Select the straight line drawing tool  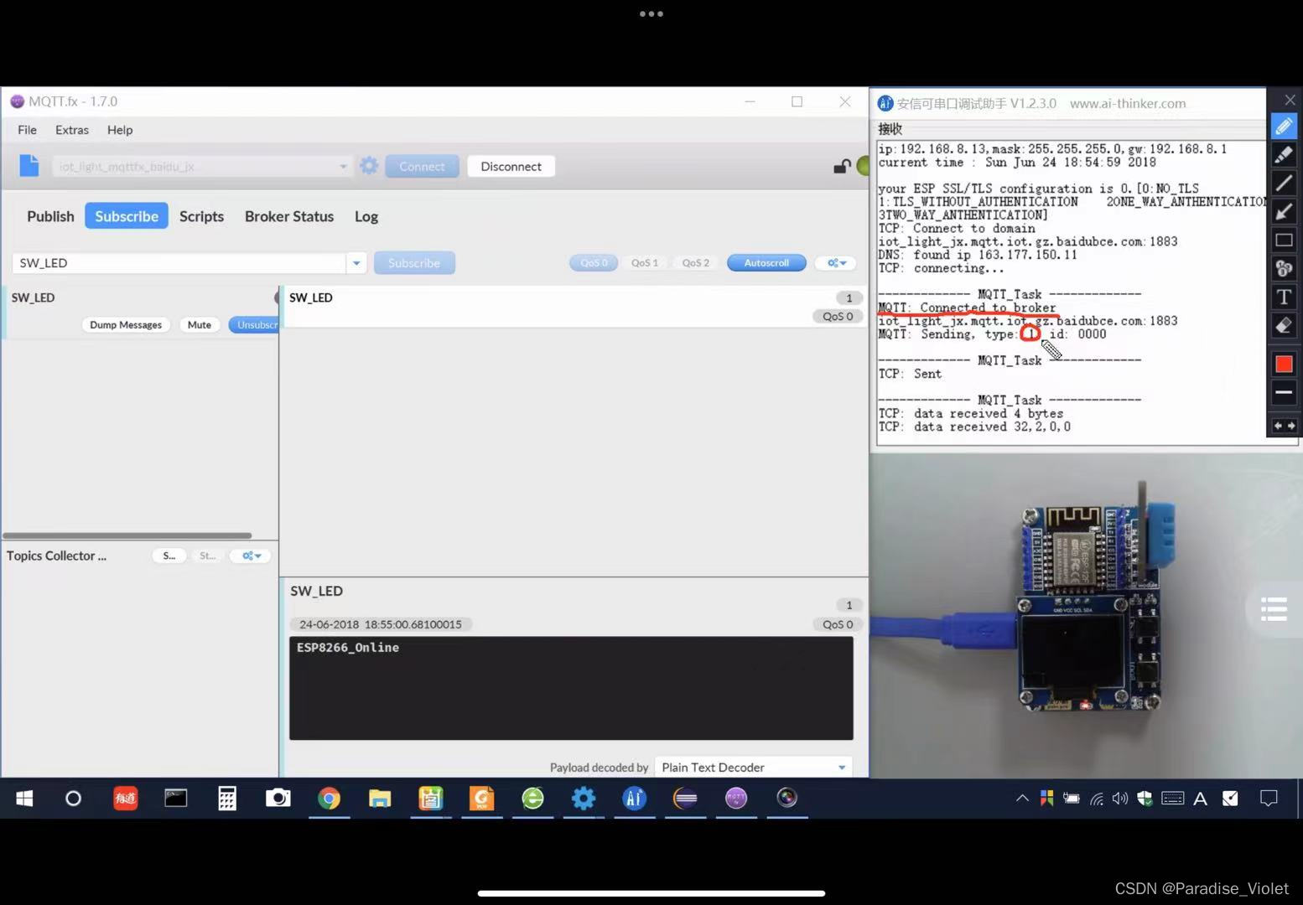[1284, 184]
